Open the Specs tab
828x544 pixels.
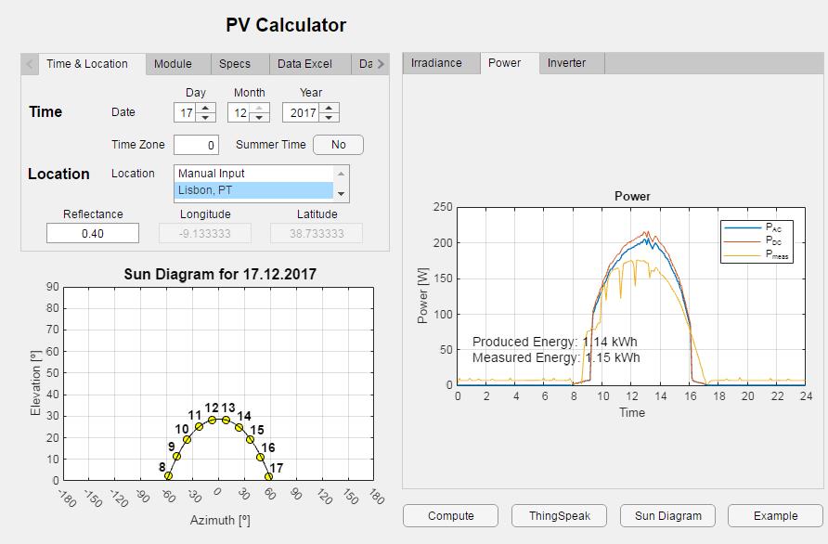[x=235, y=64]
